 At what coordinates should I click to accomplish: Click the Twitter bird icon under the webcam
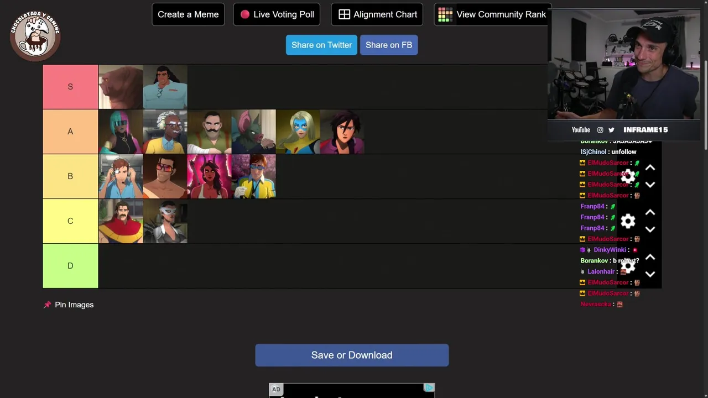(x=611, y=130)
